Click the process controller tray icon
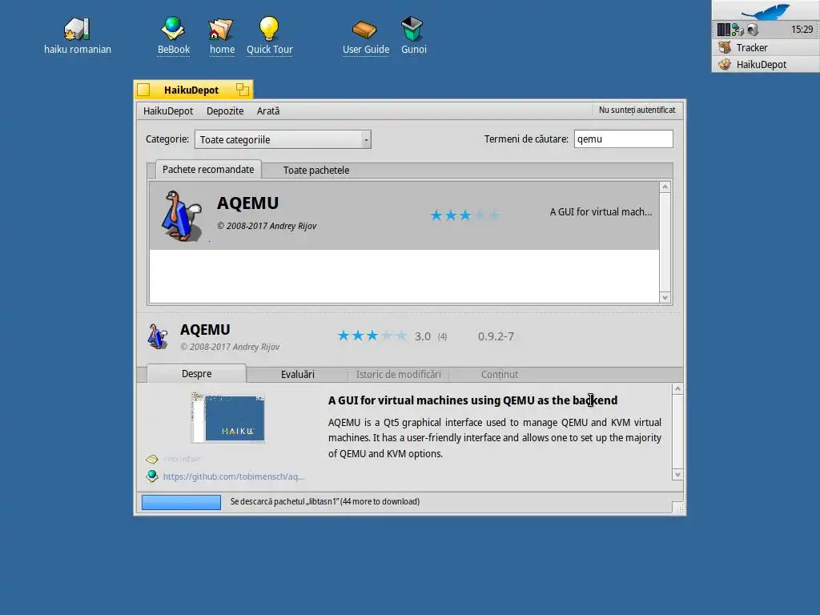Screen dimensions: 820x615 click(x=723, y=30)
